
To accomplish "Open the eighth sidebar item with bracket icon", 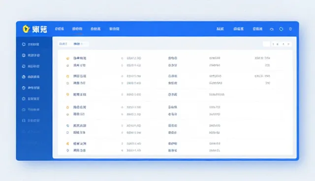I will pos(24,121).
